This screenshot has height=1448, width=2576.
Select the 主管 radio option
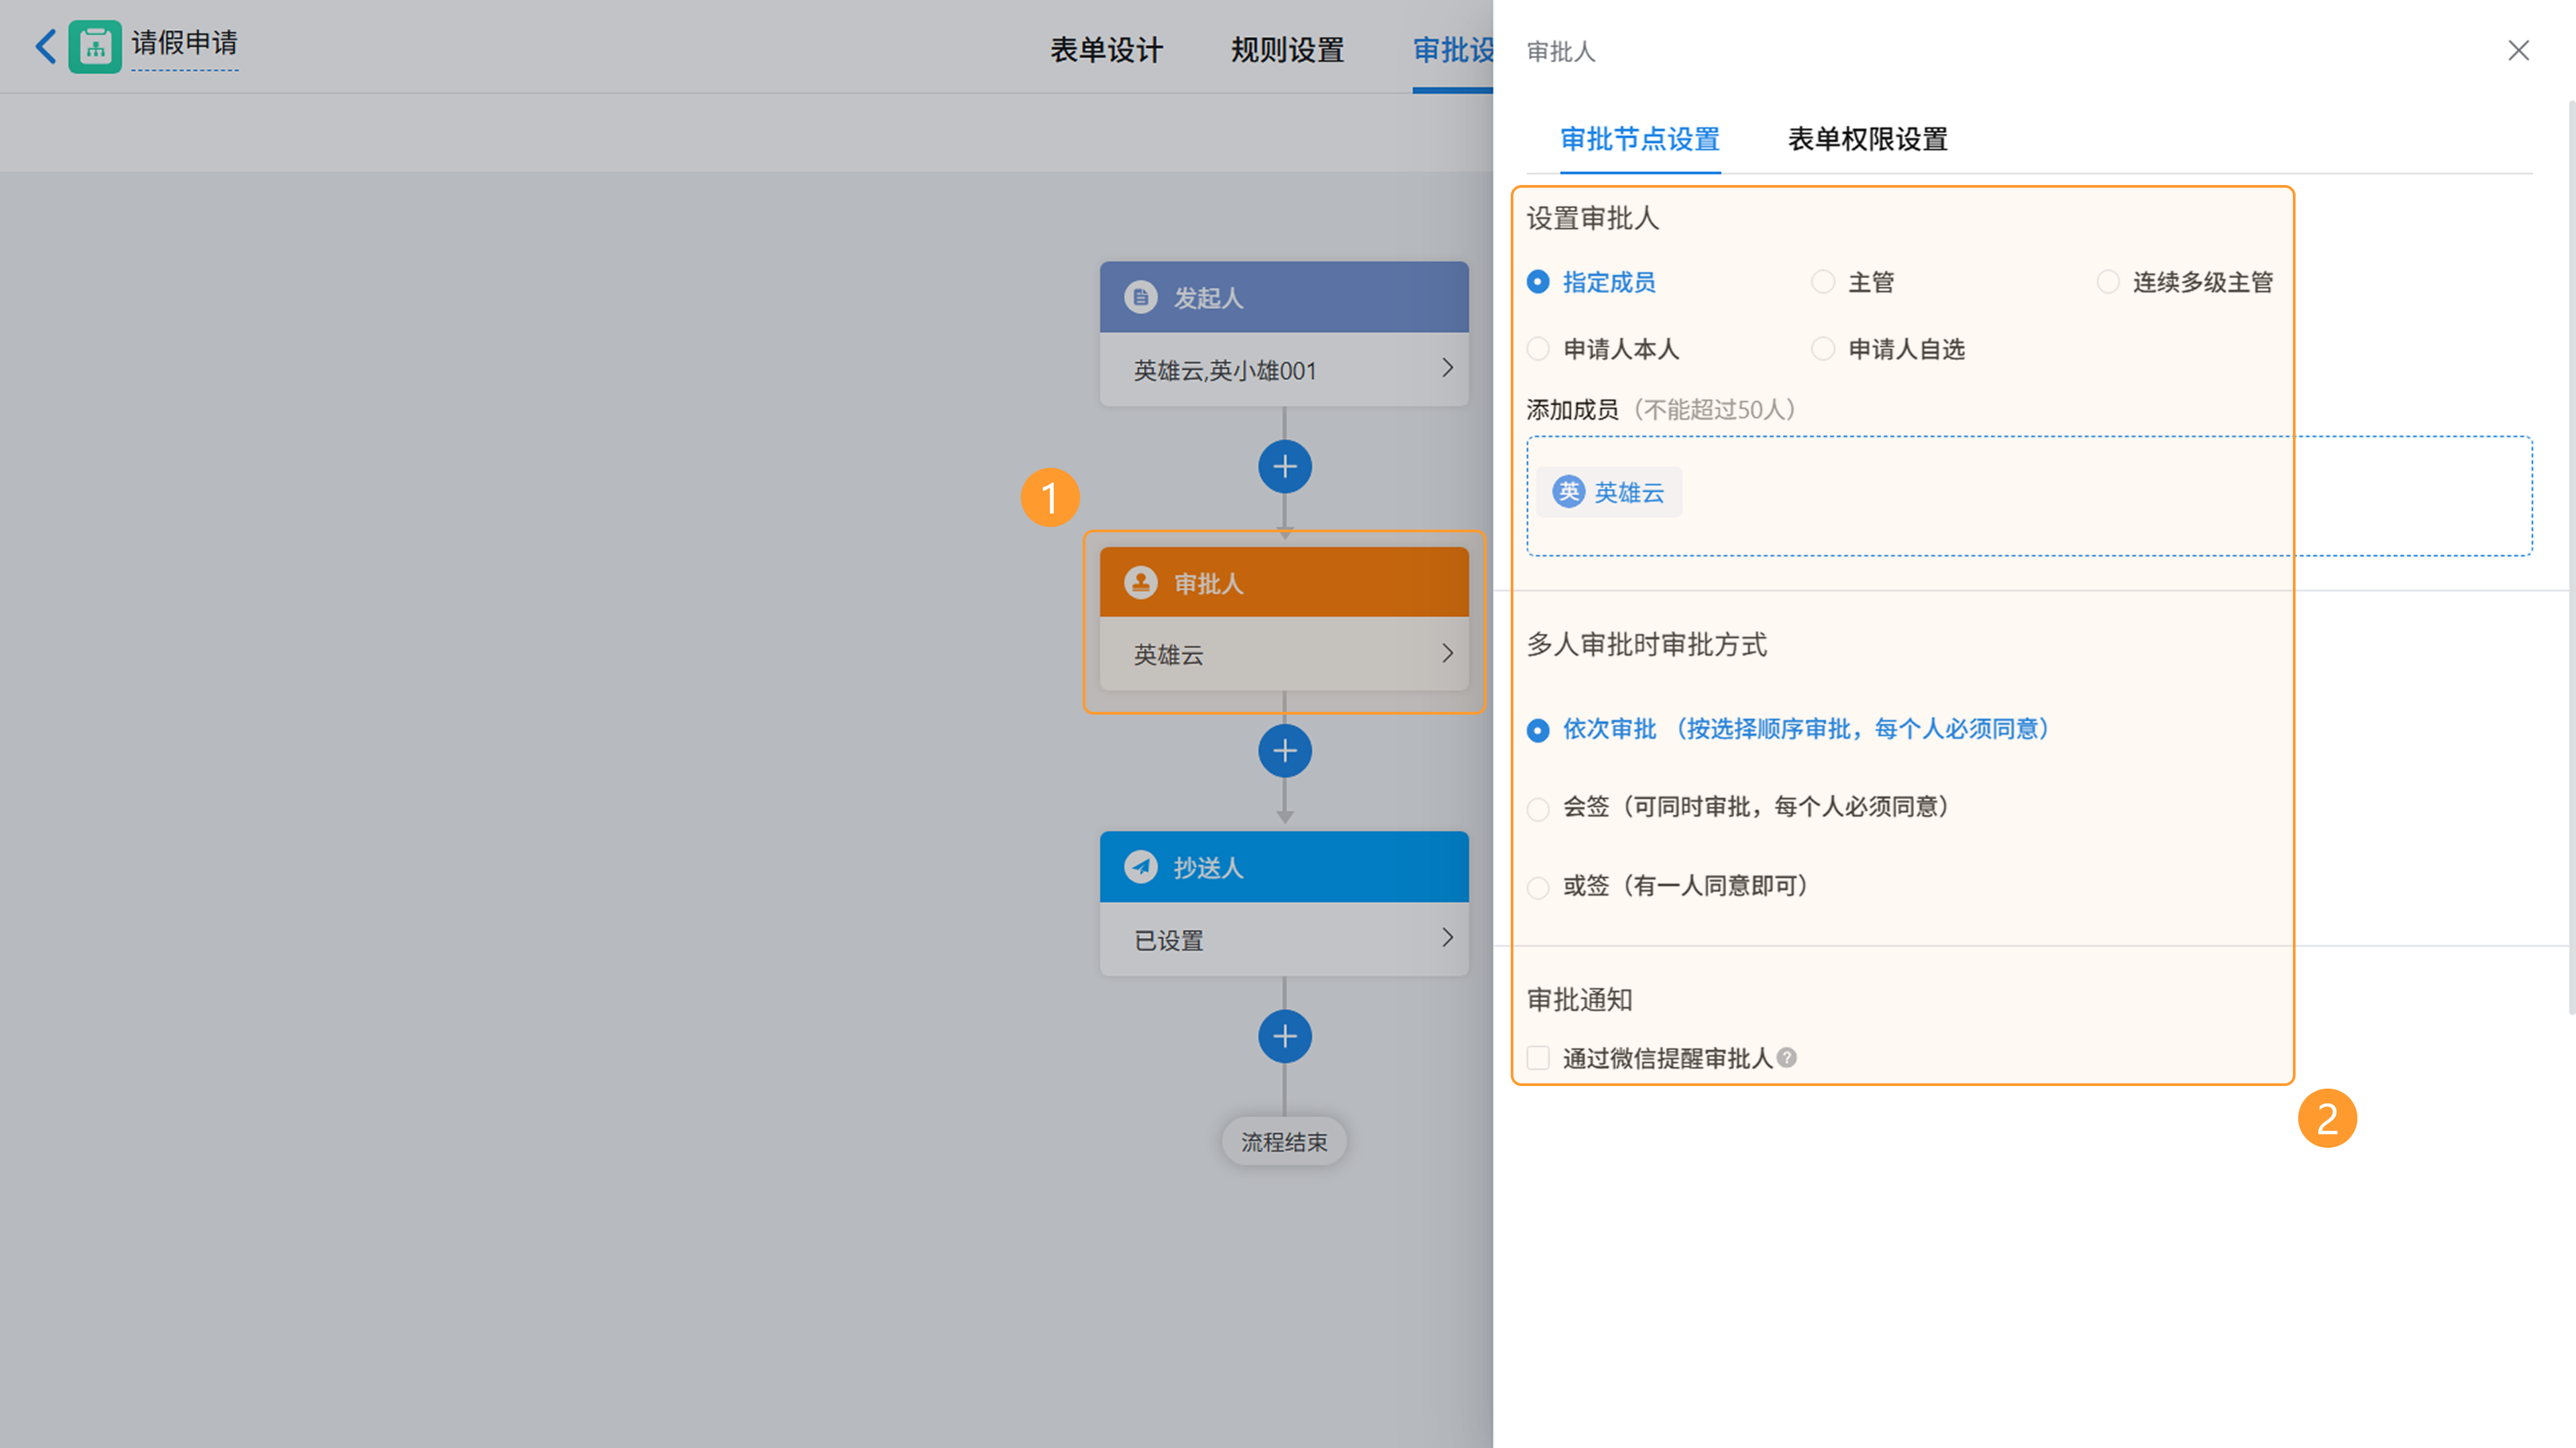pyautogui.click(x=1823, y=282)
